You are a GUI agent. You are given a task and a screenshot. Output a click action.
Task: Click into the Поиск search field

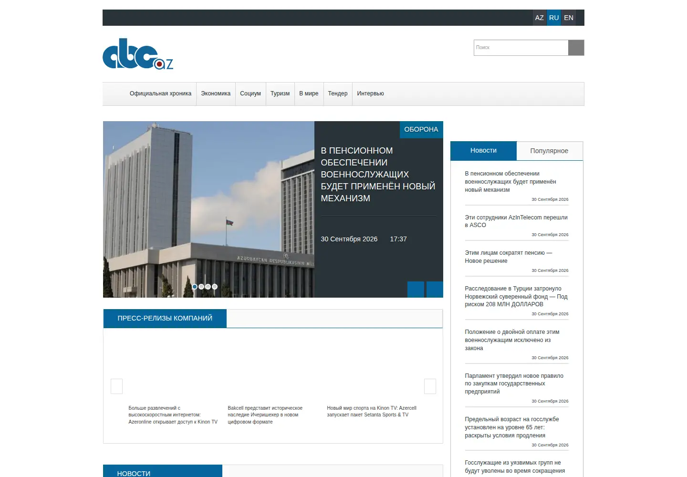[521, 48]
